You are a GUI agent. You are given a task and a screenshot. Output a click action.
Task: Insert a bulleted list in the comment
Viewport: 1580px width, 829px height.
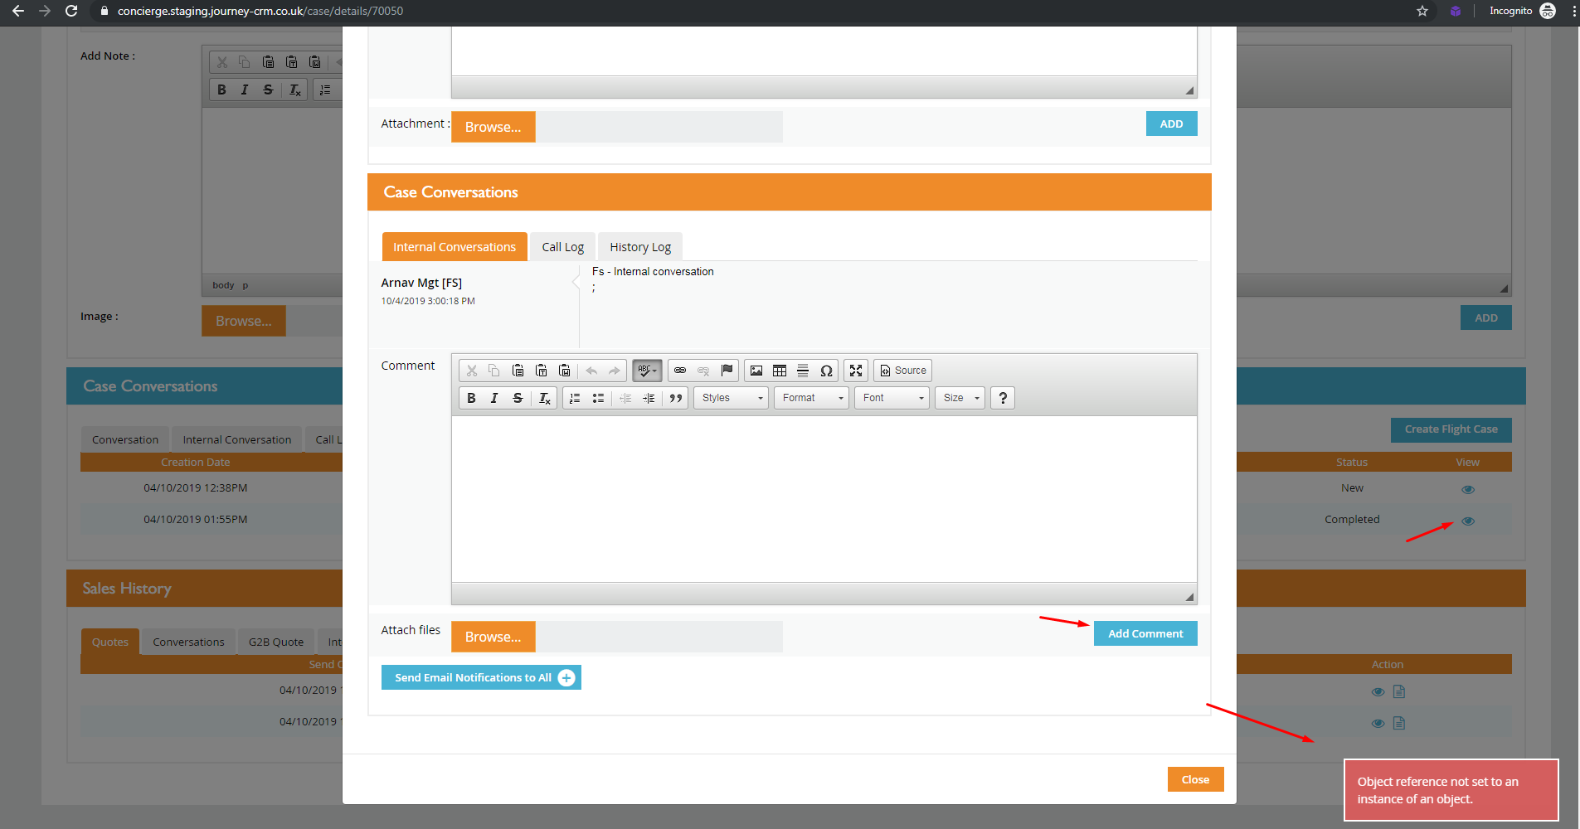598,398
